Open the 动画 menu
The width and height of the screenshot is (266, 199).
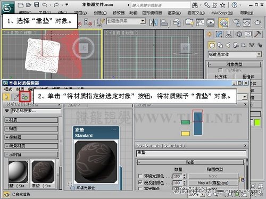(133, 13)
